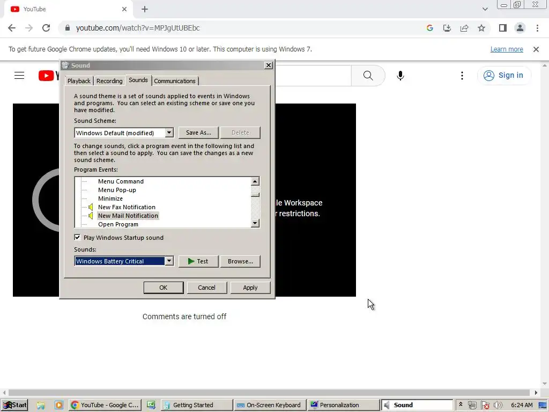
Task: Open the Chrome profile avatar
Action: [x=520, y=28]
